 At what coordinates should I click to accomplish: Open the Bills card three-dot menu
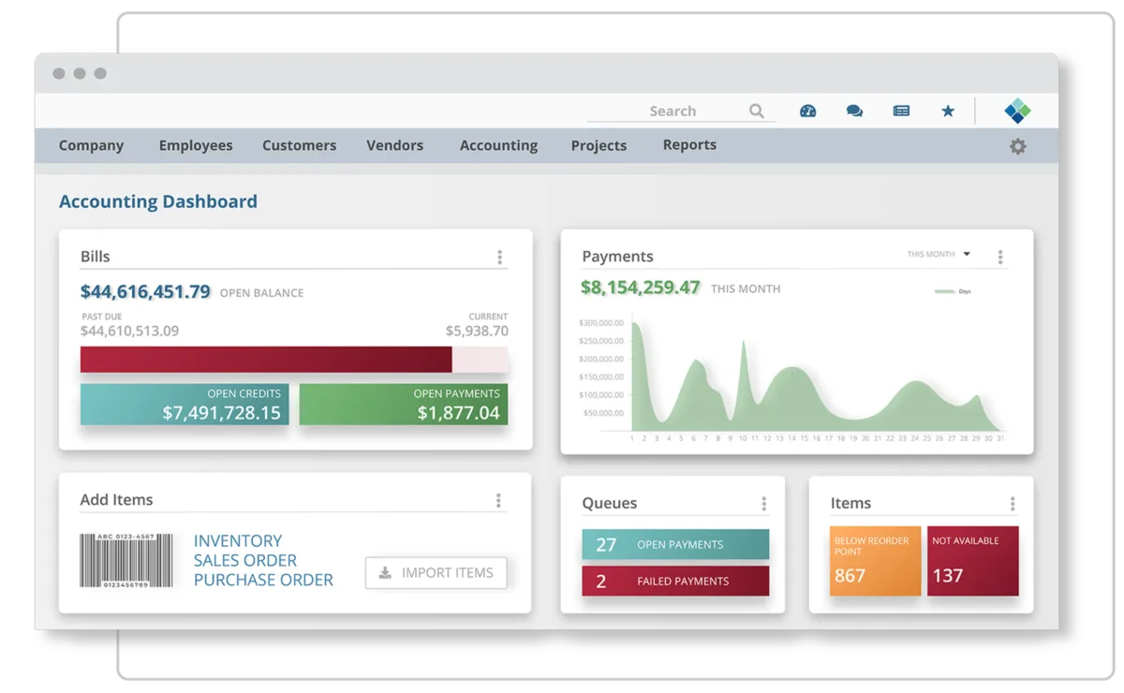[x=499, y=257]
